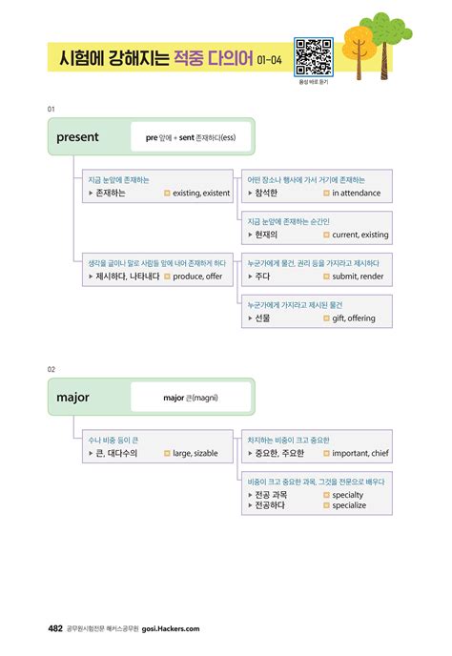Click the triangle arrow before 존재하는
The image size is (452, 656).
tap(91, 193)
